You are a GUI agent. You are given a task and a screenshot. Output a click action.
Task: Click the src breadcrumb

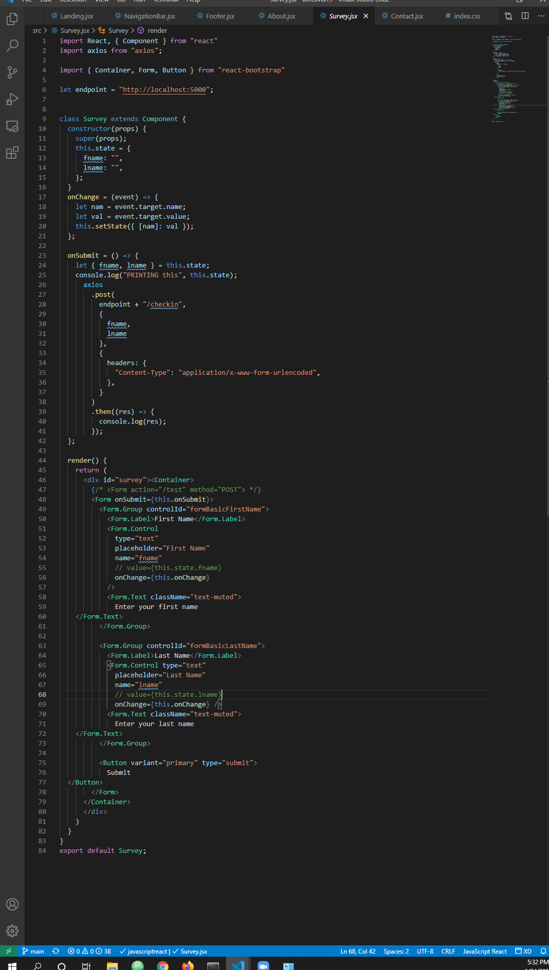(x=37, y=31)
